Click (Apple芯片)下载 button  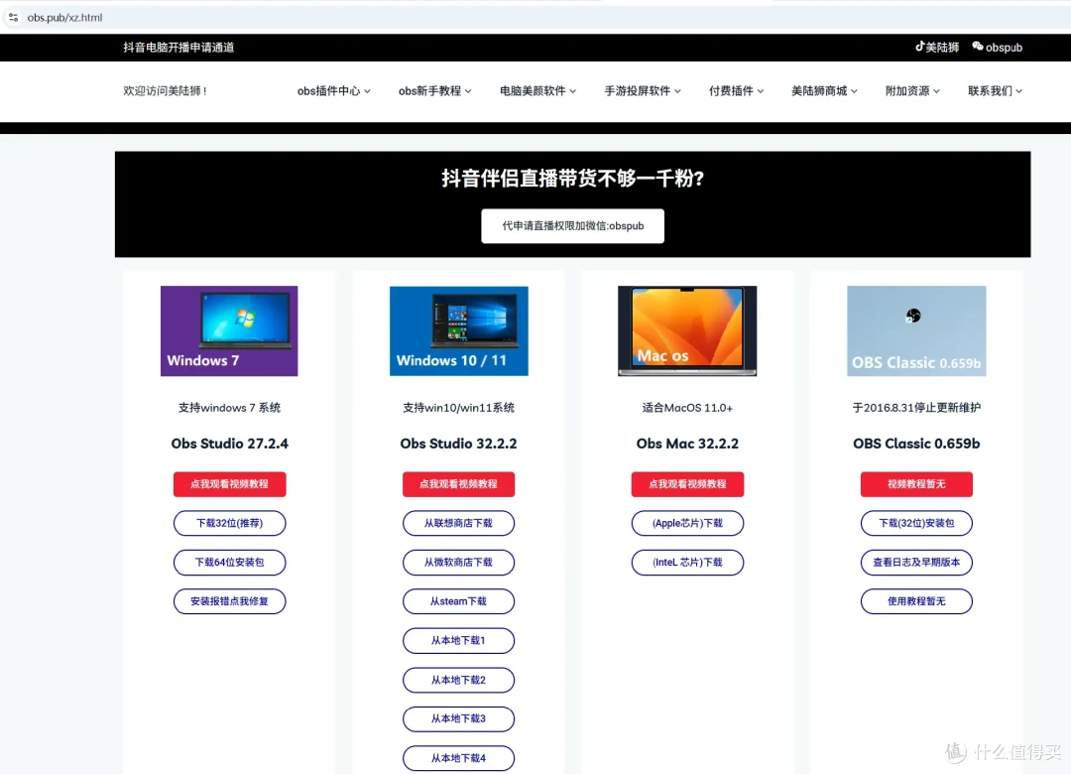point(687,523)
